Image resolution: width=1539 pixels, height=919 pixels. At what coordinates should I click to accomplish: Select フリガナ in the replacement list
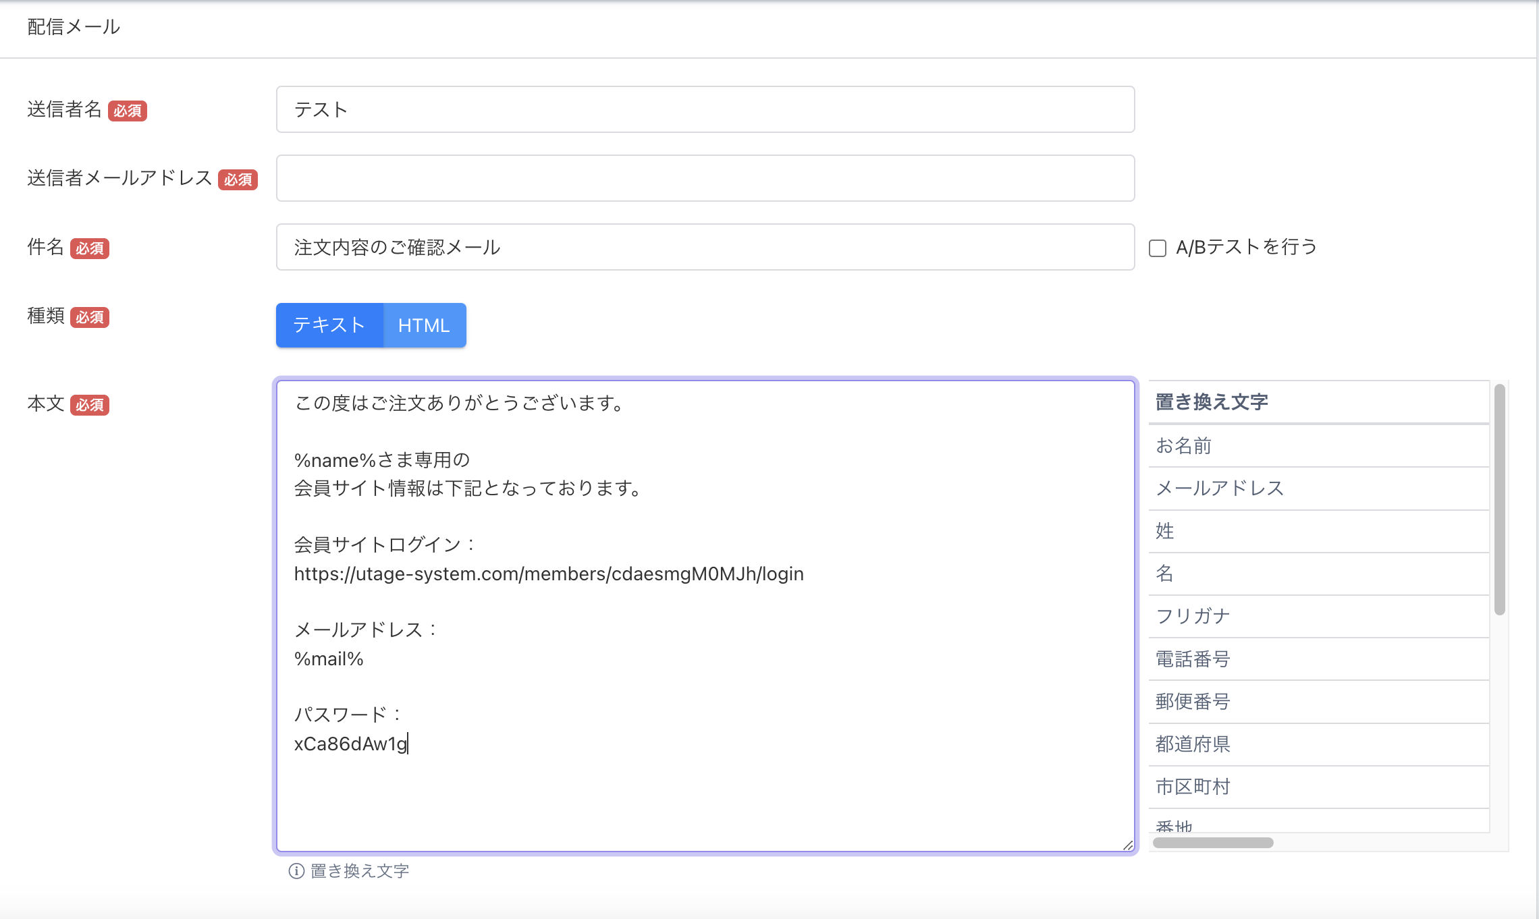(x=1193, y=616)
